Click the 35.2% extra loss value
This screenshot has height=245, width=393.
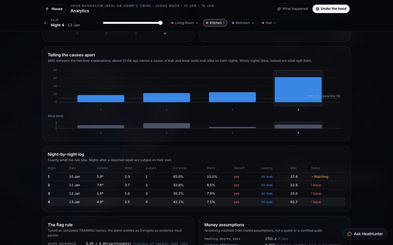[x=178, y=193]
